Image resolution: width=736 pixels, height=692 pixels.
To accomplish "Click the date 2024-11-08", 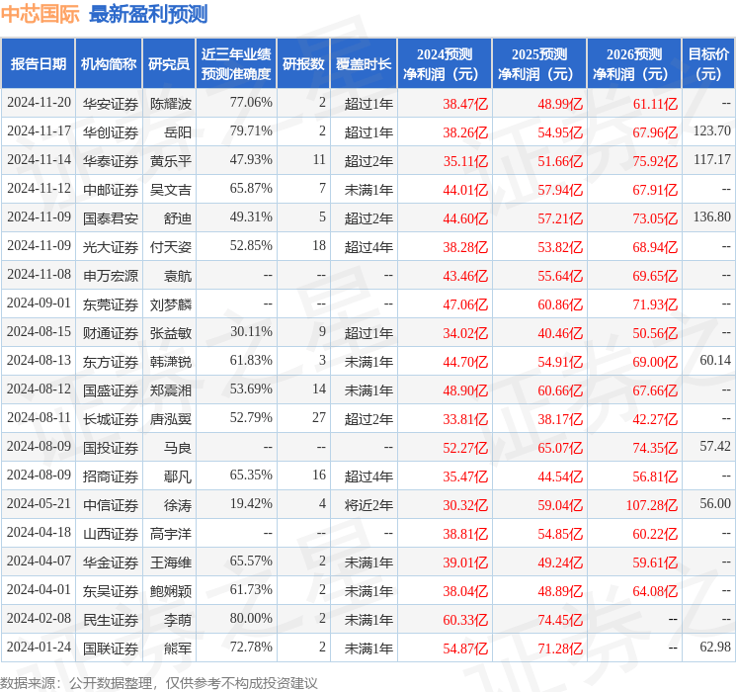I will (39, 275).
